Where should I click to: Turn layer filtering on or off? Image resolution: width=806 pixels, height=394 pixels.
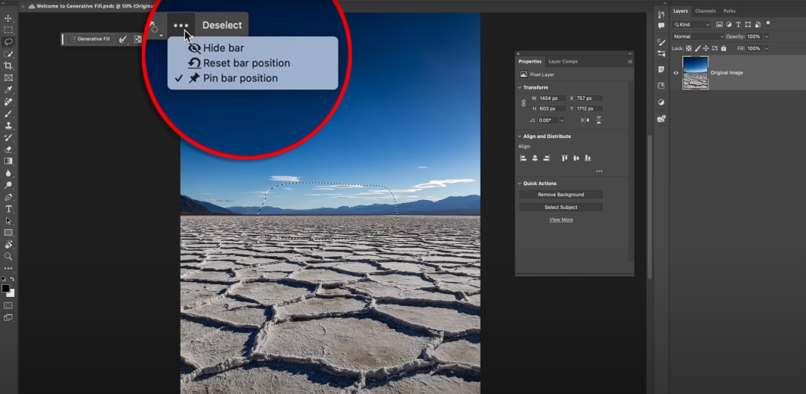[767, 24]
